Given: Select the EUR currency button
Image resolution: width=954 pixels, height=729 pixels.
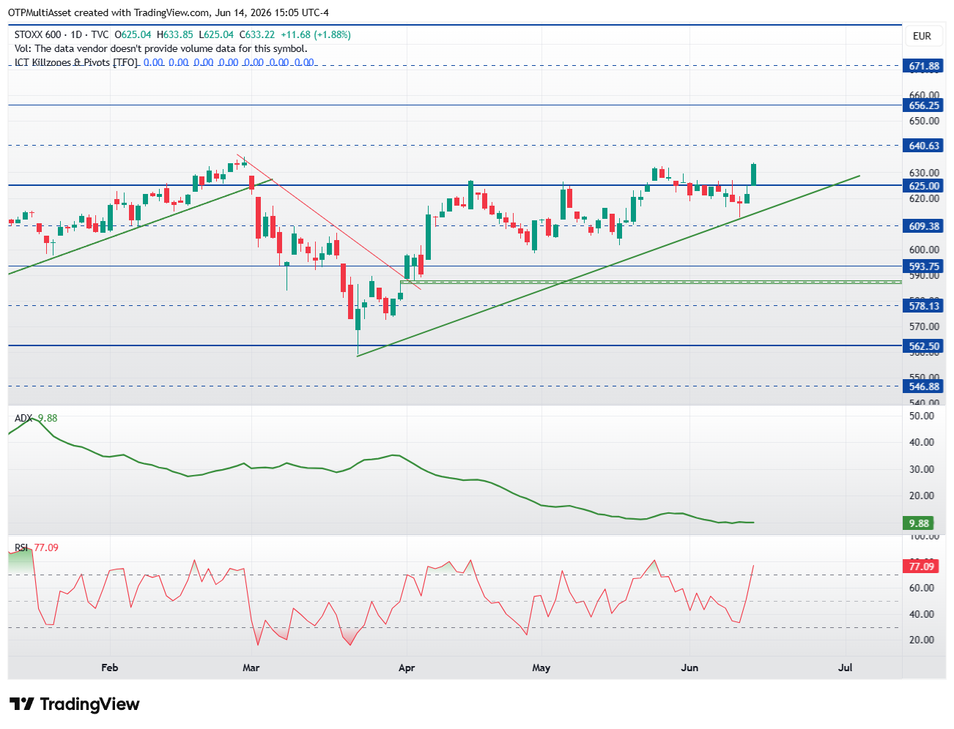Looking at the screenshot, I should coord(922,36).
